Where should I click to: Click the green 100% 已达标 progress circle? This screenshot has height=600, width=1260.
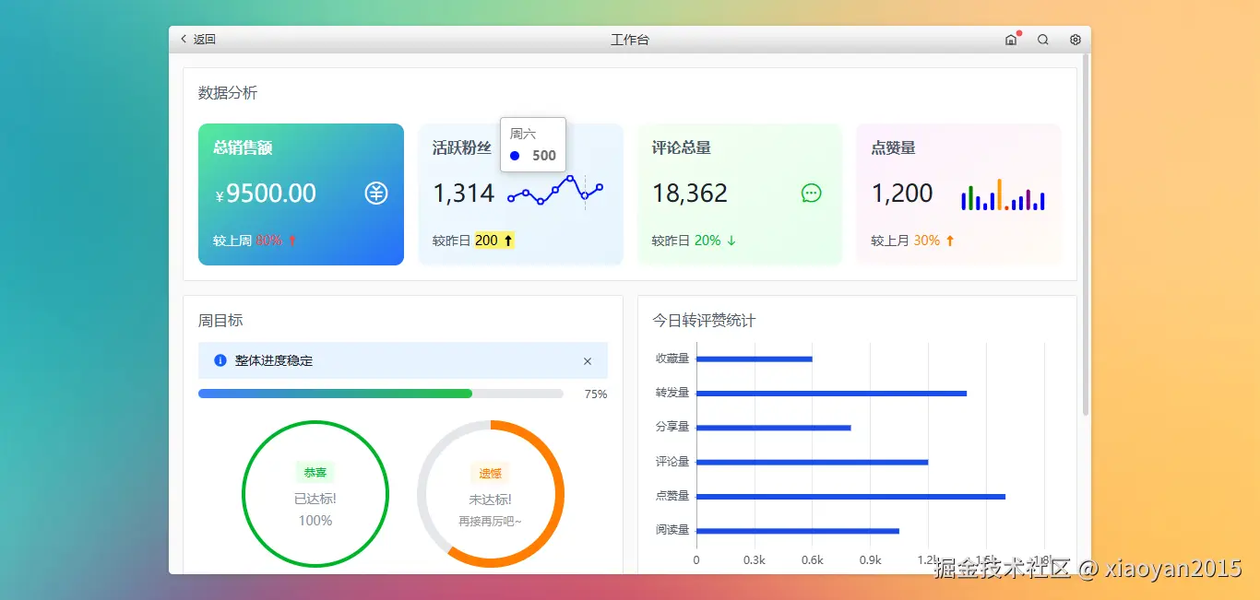coord(315,494)
